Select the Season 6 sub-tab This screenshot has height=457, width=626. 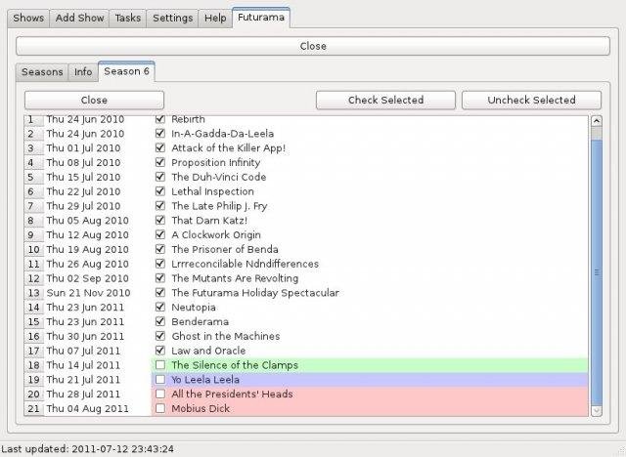pos(126,71)
